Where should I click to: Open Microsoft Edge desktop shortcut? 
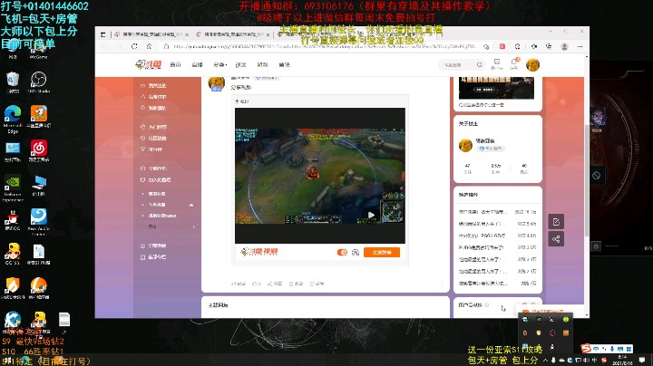[x=13, y=119]
